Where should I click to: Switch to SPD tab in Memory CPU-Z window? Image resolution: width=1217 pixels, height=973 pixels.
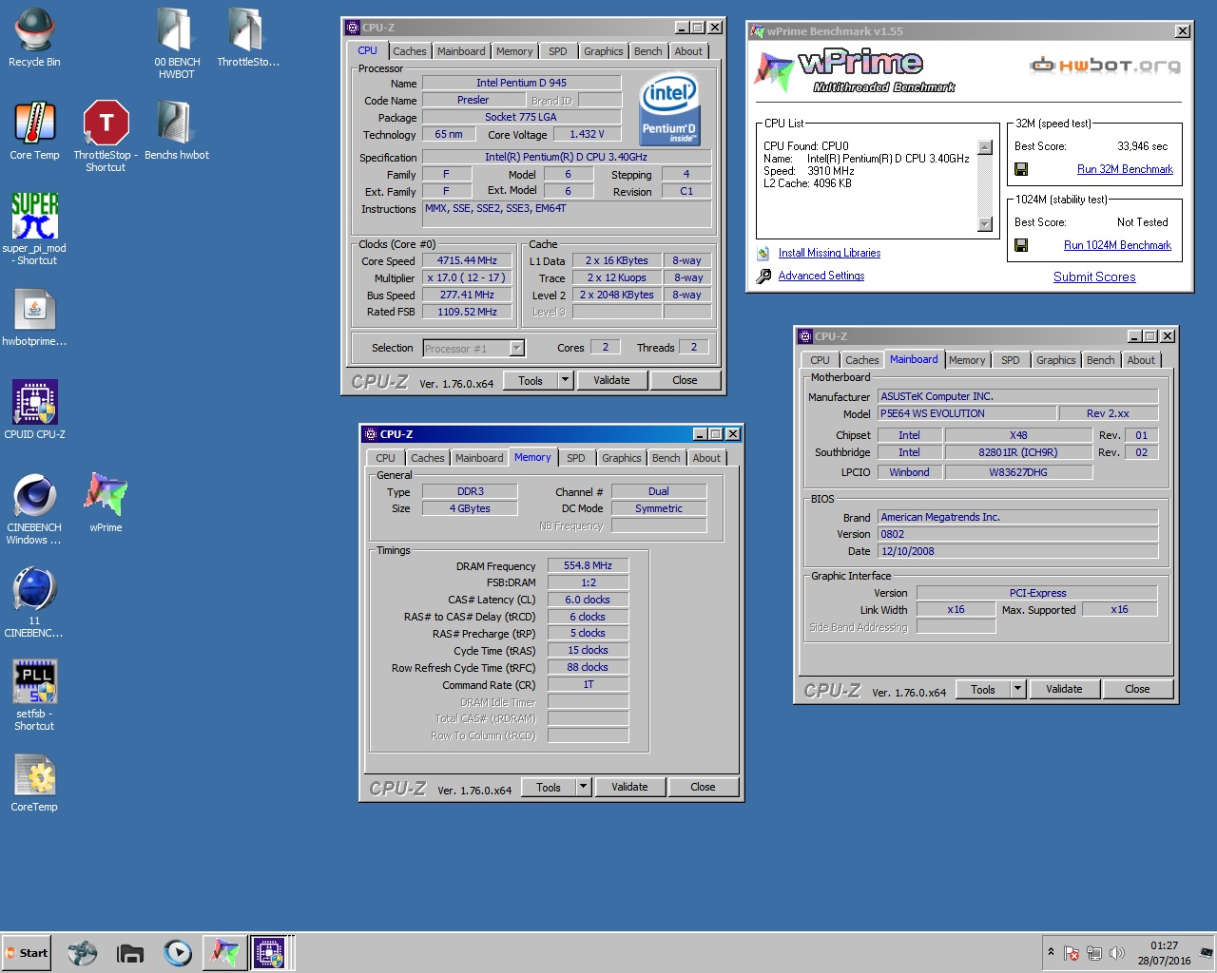point(576,458)
